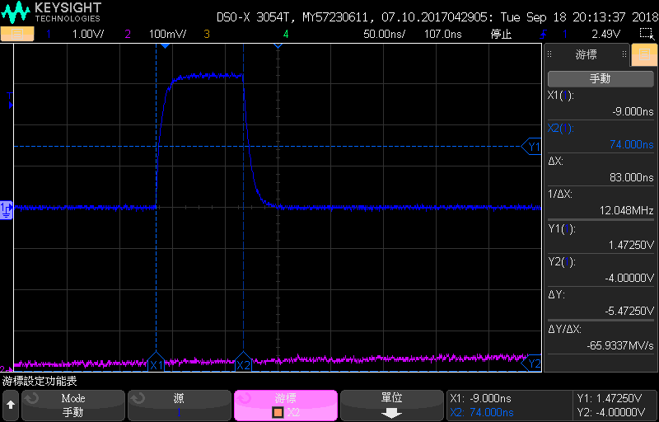
Task: Toggle channel 1 at 1.00V/ scale
Action: pyautogui.click(x=76, y=34)
